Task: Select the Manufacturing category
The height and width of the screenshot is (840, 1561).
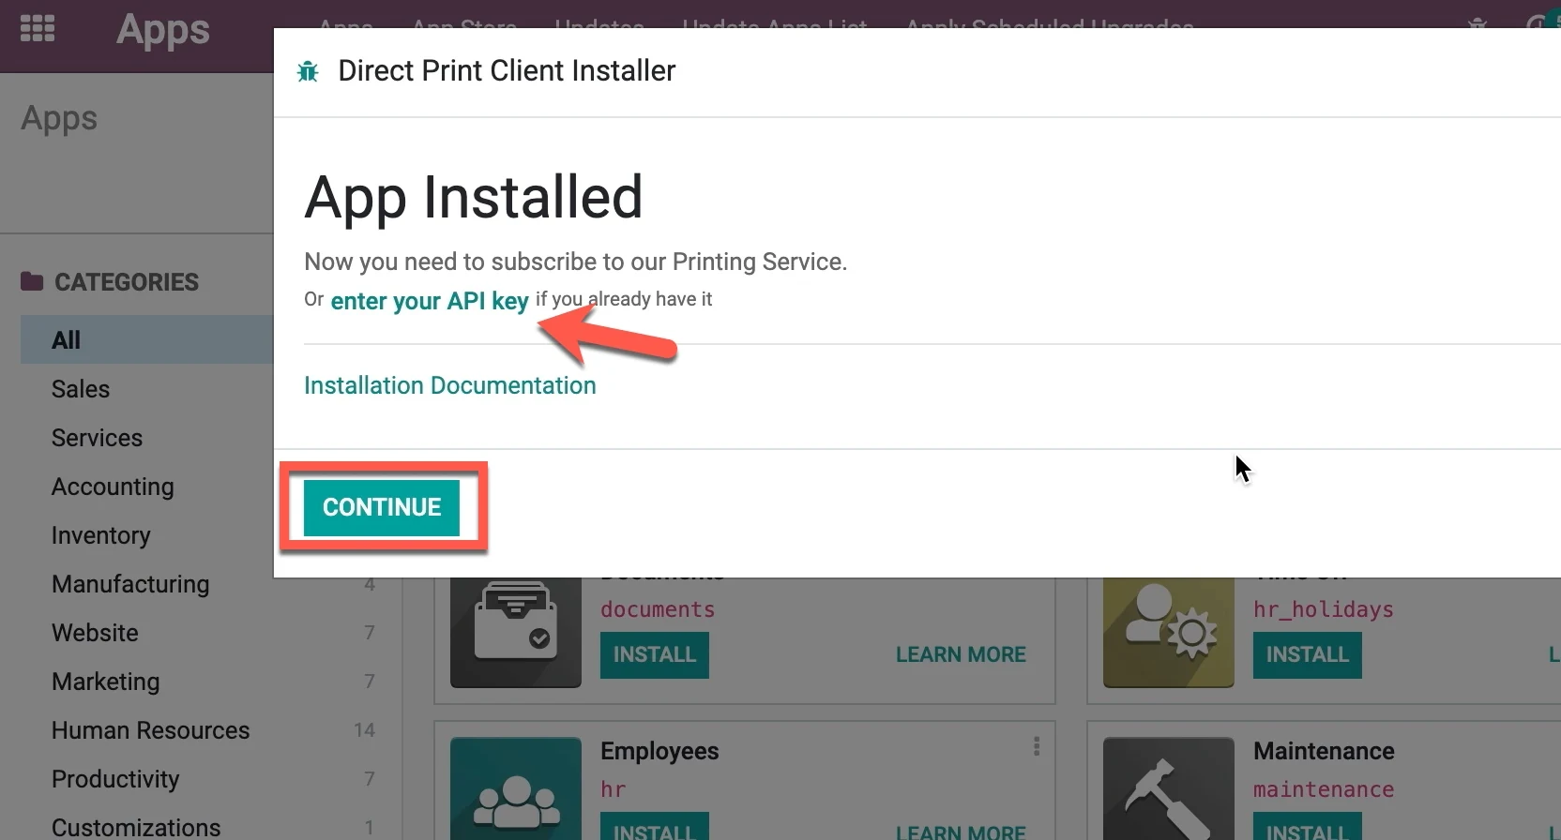Action: point(130,584)
